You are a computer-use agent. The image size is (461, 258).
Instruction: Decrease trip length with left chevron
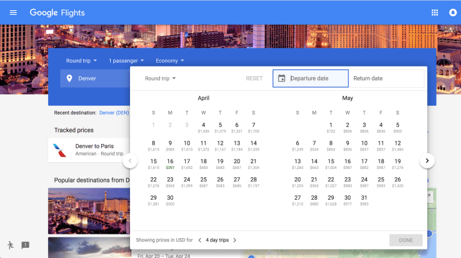point(200,240)
